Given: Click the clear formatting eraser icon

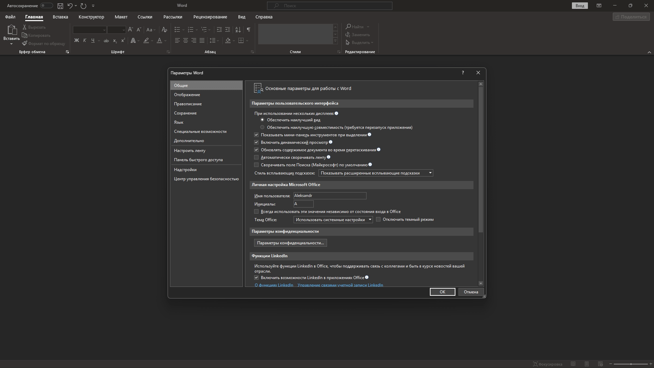Looking at the screenshot, I should click(165, 30).
